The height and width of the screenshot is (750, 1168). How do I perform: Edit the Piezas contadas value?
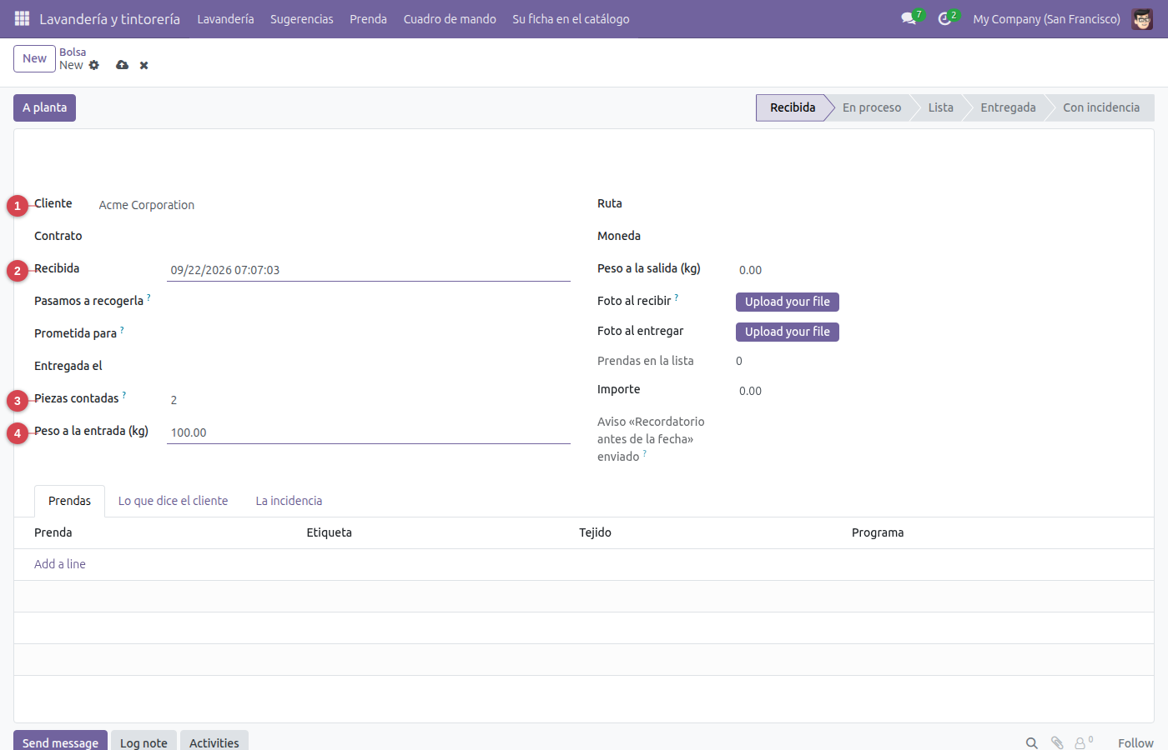(x=369, y=400)
